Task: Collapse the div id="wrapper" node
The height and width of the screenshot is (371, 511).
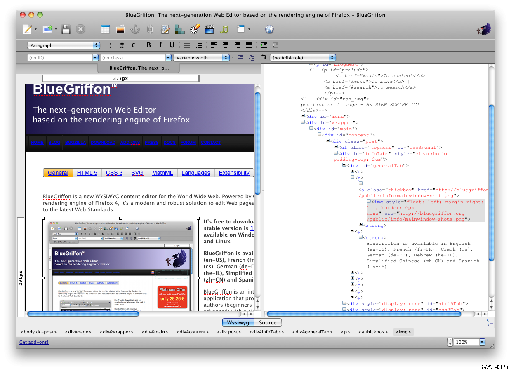Action: click(303, 122)
